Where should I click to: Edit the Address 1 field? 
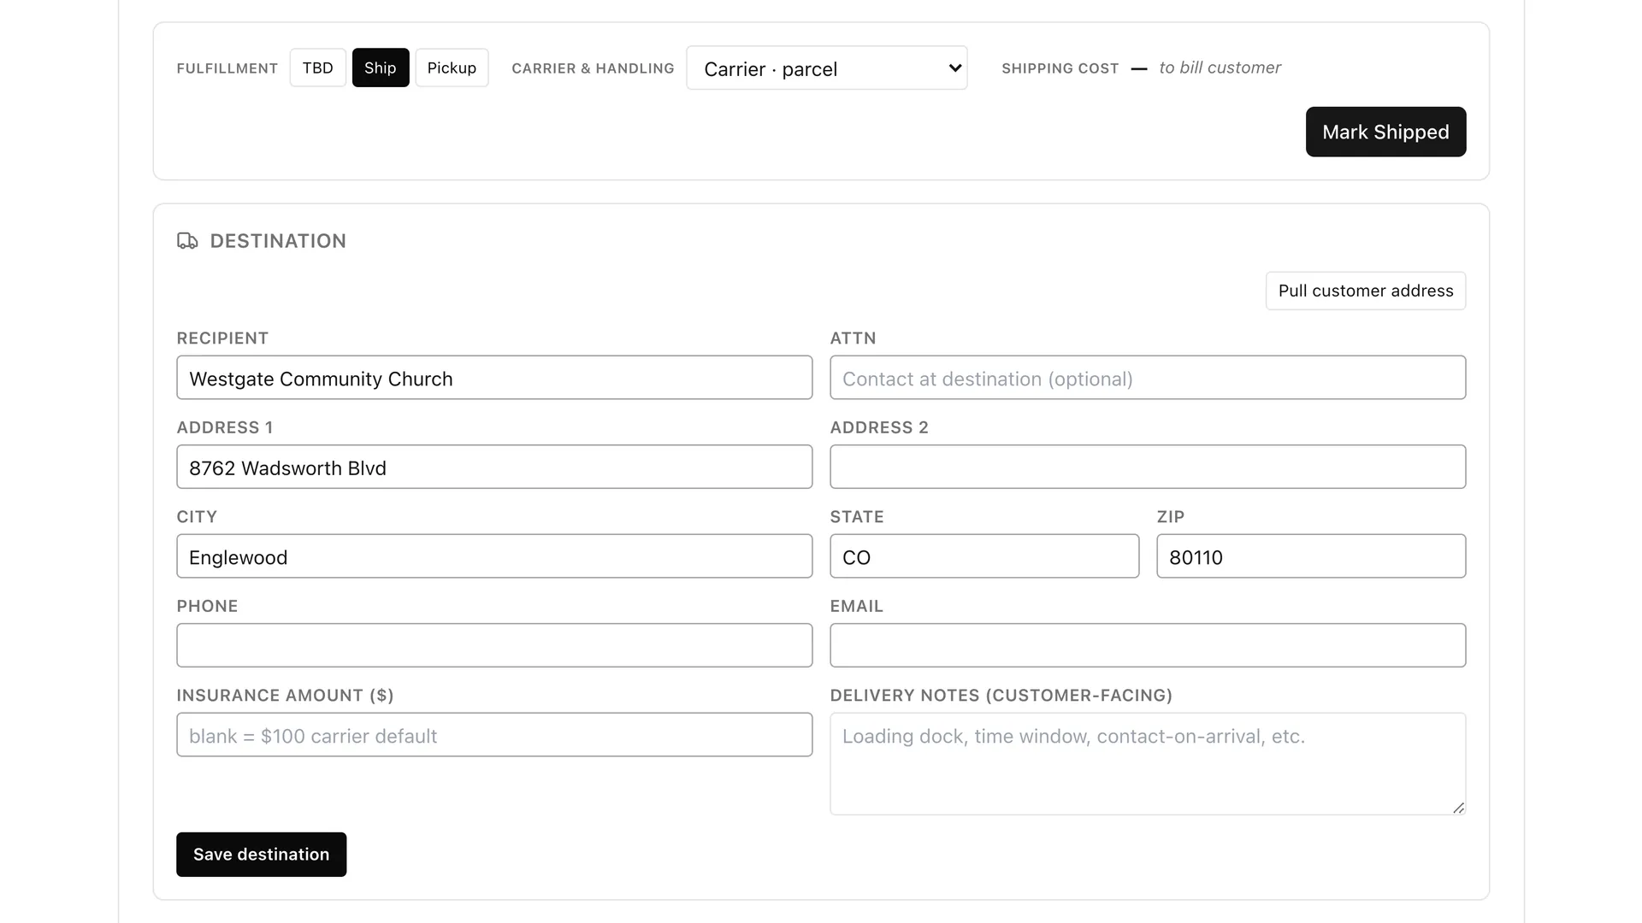(x=494, y=467)
